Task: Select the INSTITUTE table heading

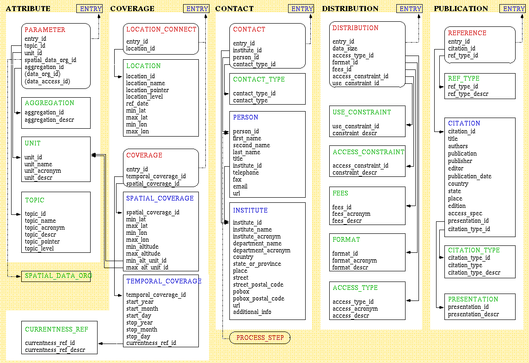Action: (250, 210)
